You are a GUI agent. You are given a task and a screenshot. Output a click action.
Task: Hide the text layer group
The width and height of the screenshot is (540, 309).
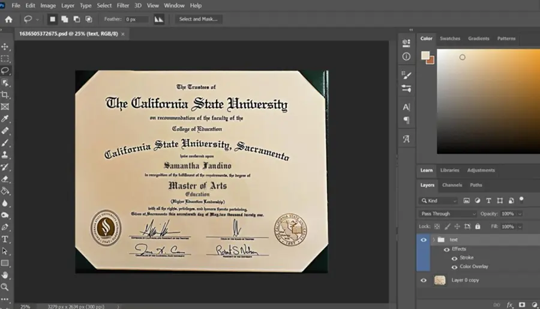424,240
